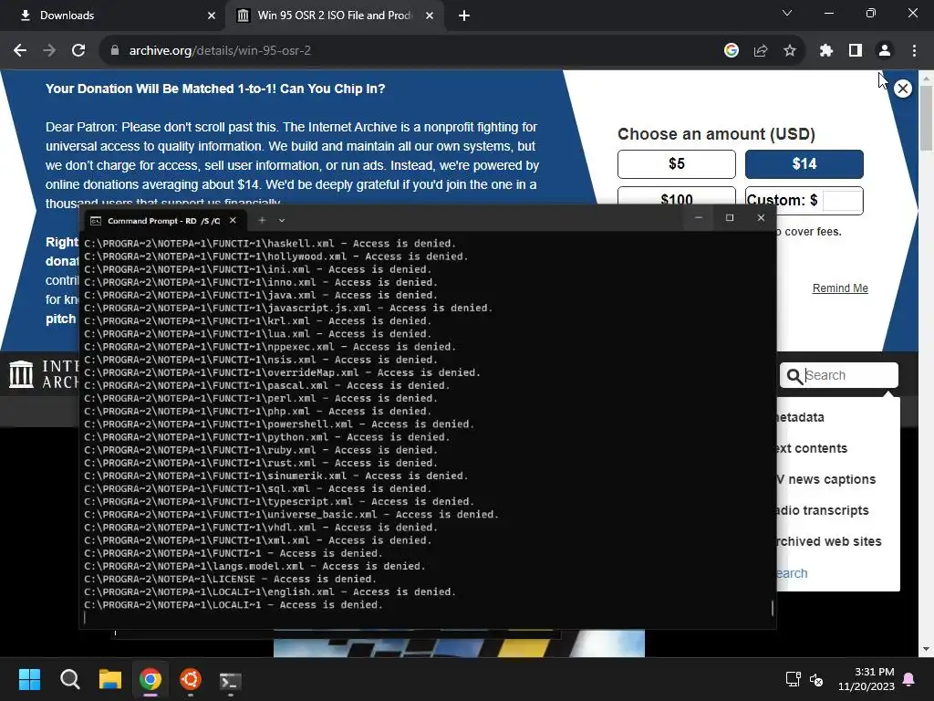Click muted volume tray icon

coord(816,679)
